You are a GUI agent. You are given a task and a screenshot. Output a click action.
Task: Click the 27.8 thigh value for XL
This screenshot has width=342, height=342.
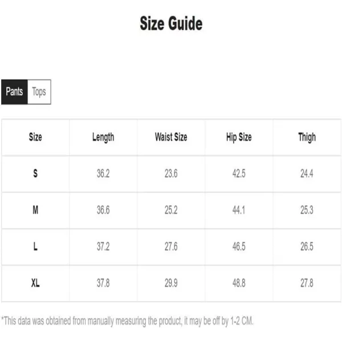307,283
